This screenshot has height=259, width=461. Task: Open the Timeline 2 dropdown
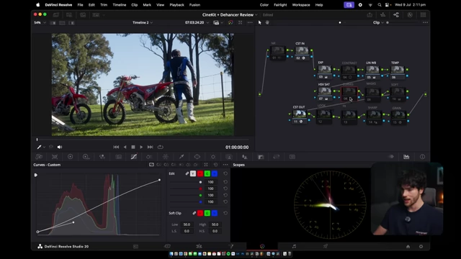(143, 22)
